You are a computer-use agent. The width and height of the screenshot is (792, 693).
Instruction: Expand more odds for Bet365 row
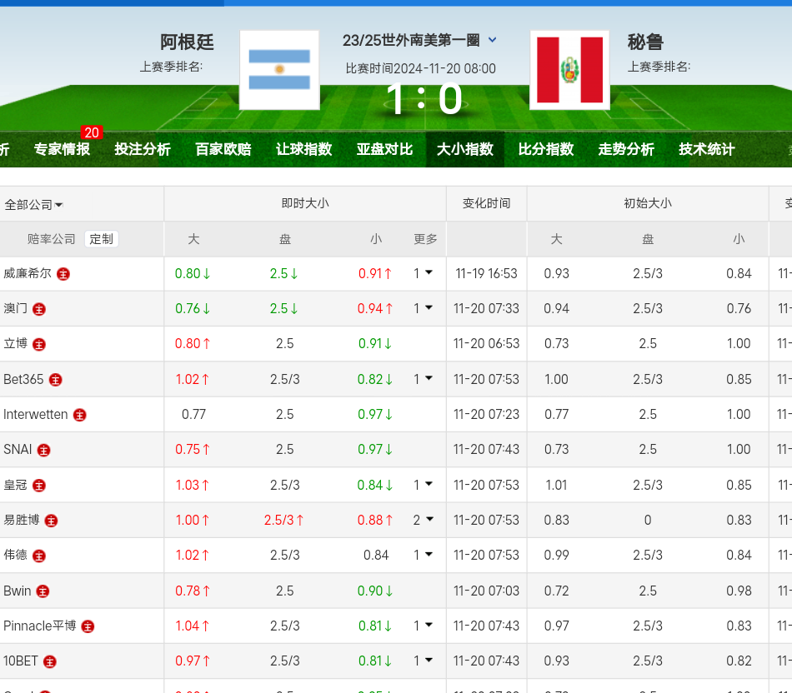tap(424, 379)
